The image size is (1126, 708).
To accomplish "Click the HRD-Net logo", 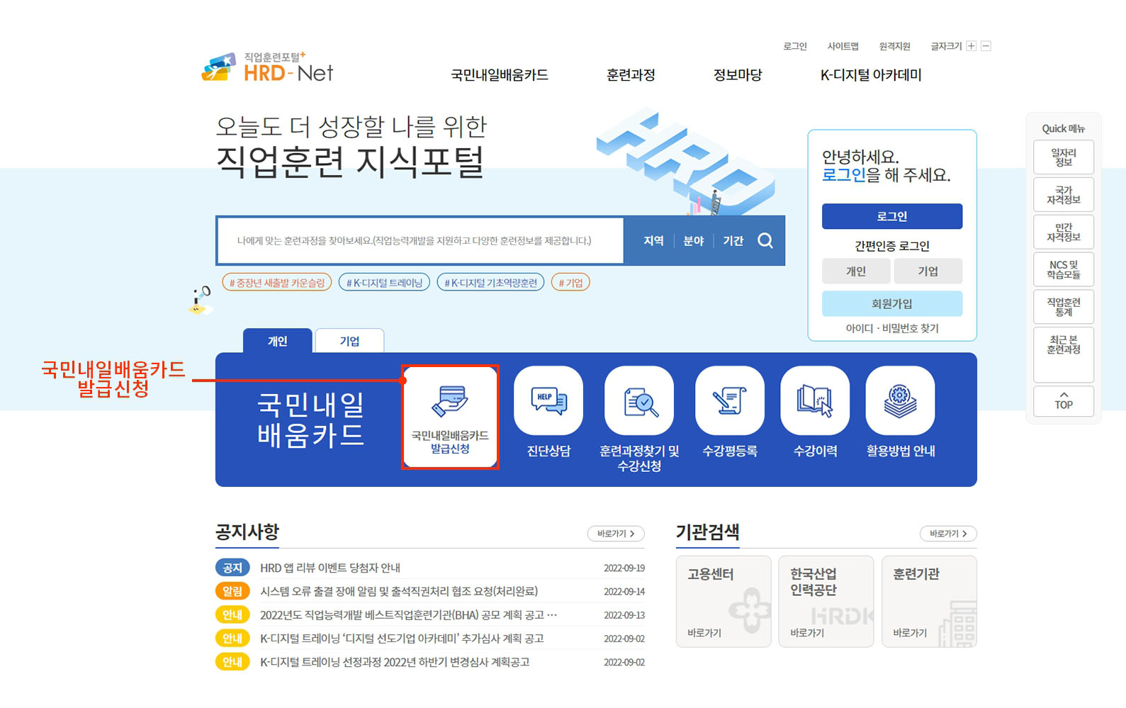I will (x=267, y=67).
